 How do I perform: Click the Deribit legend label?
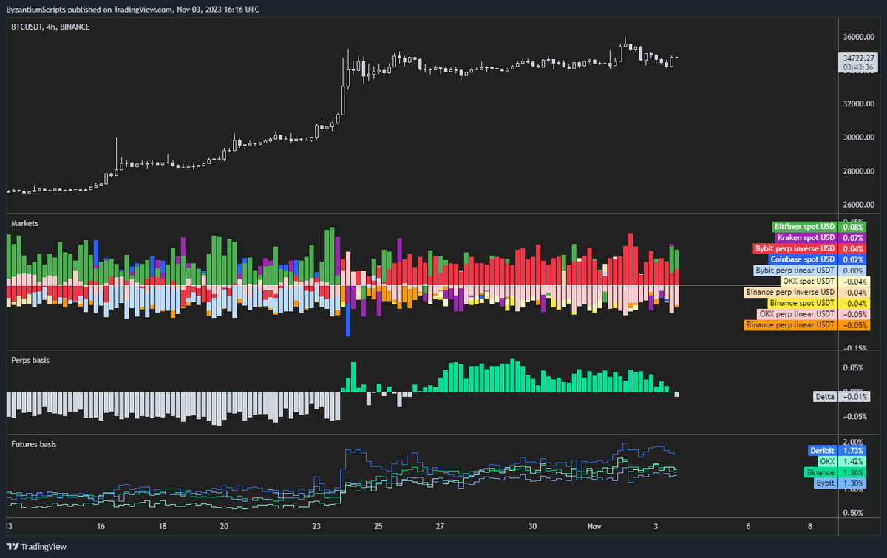(x=822, y=449)
